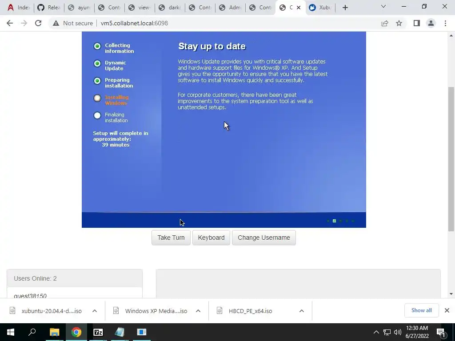Show hidden system tray icons

click(x=376, y=332)
